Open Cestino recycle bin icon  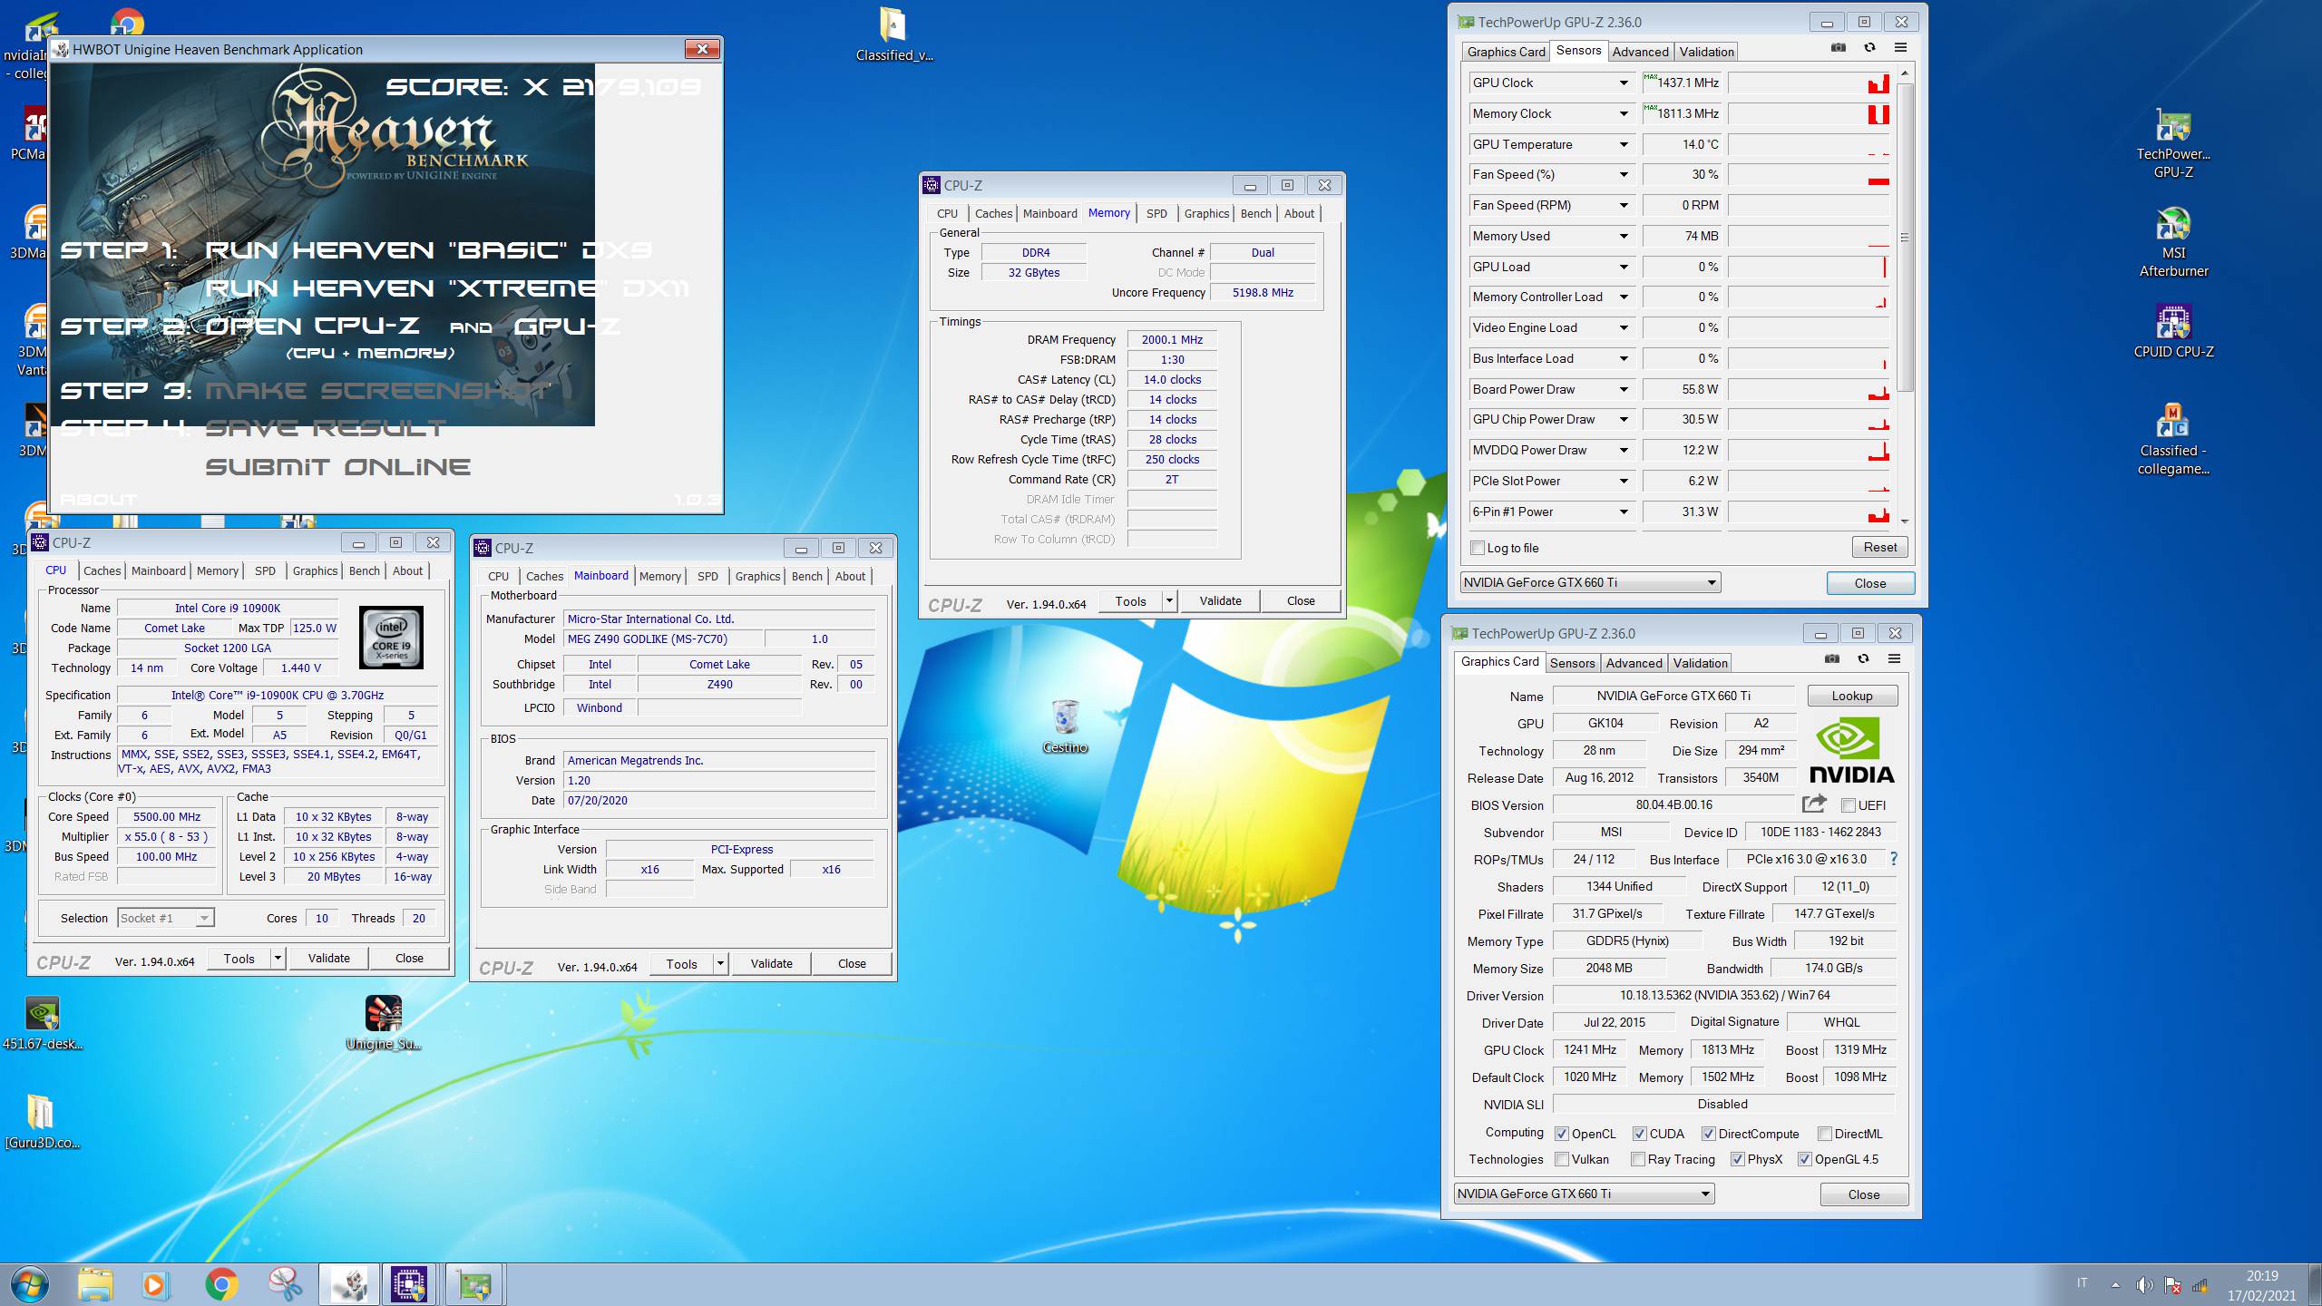point(1065,726)
